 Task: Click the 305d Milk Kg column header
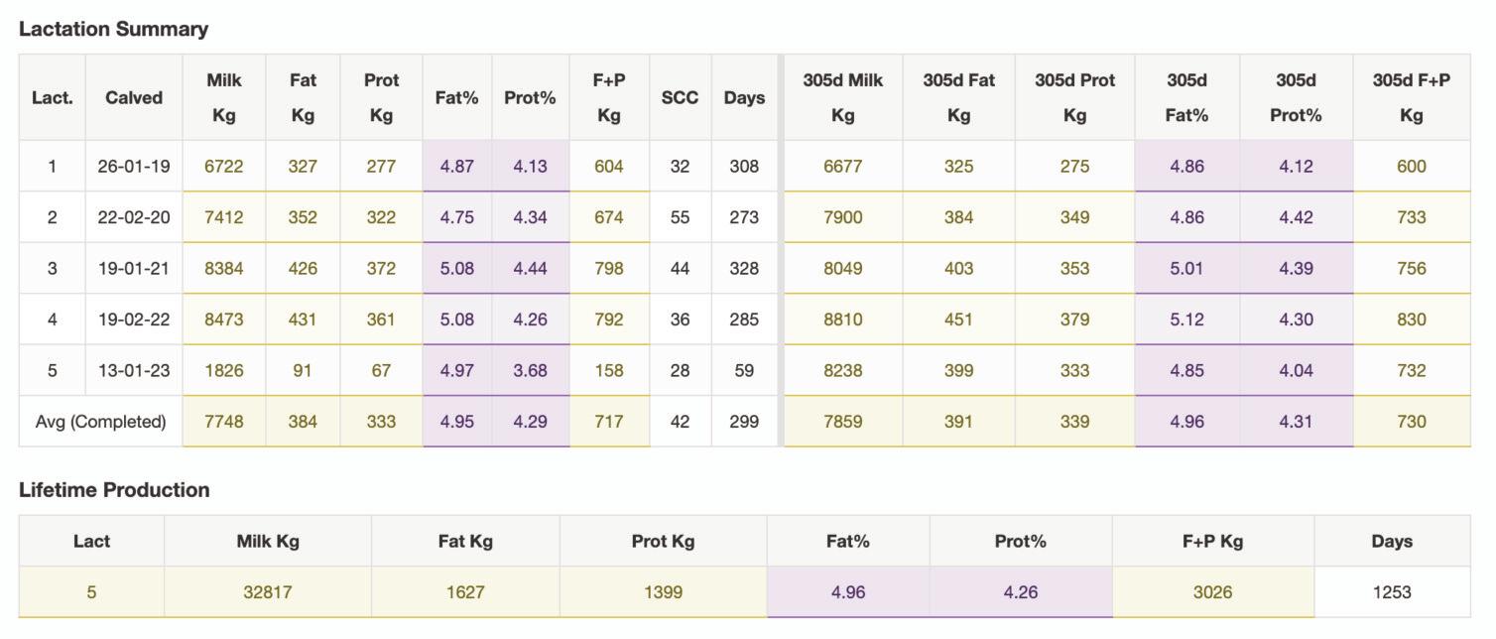coord(842,97)
